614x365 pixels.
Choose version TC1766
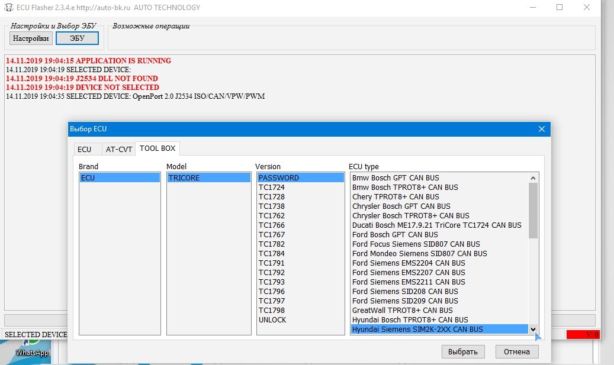(x=271, y=225)
